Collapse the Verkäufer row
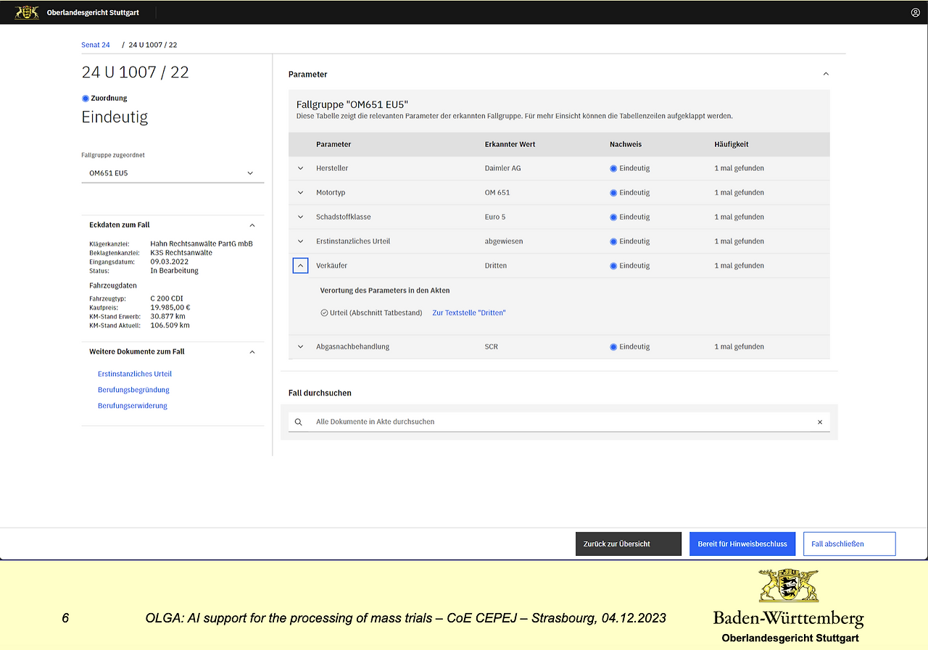Image resolution: width=928 pixels, height=650 pixels. click(x=301, y=265)
